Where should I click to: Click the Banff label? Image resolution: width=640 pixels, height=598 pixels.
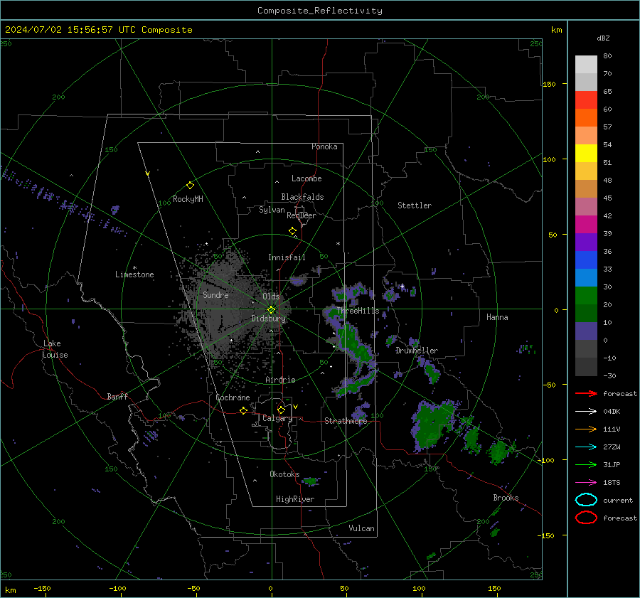[117, 396]
